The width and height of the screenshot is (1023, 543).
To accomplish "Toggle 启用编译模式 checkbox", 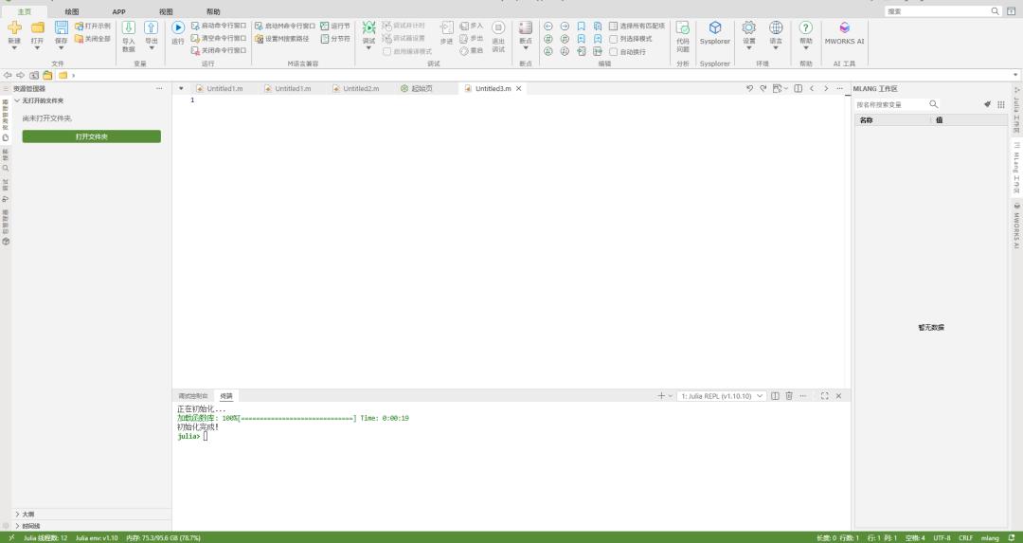I will tap(386, 51).
